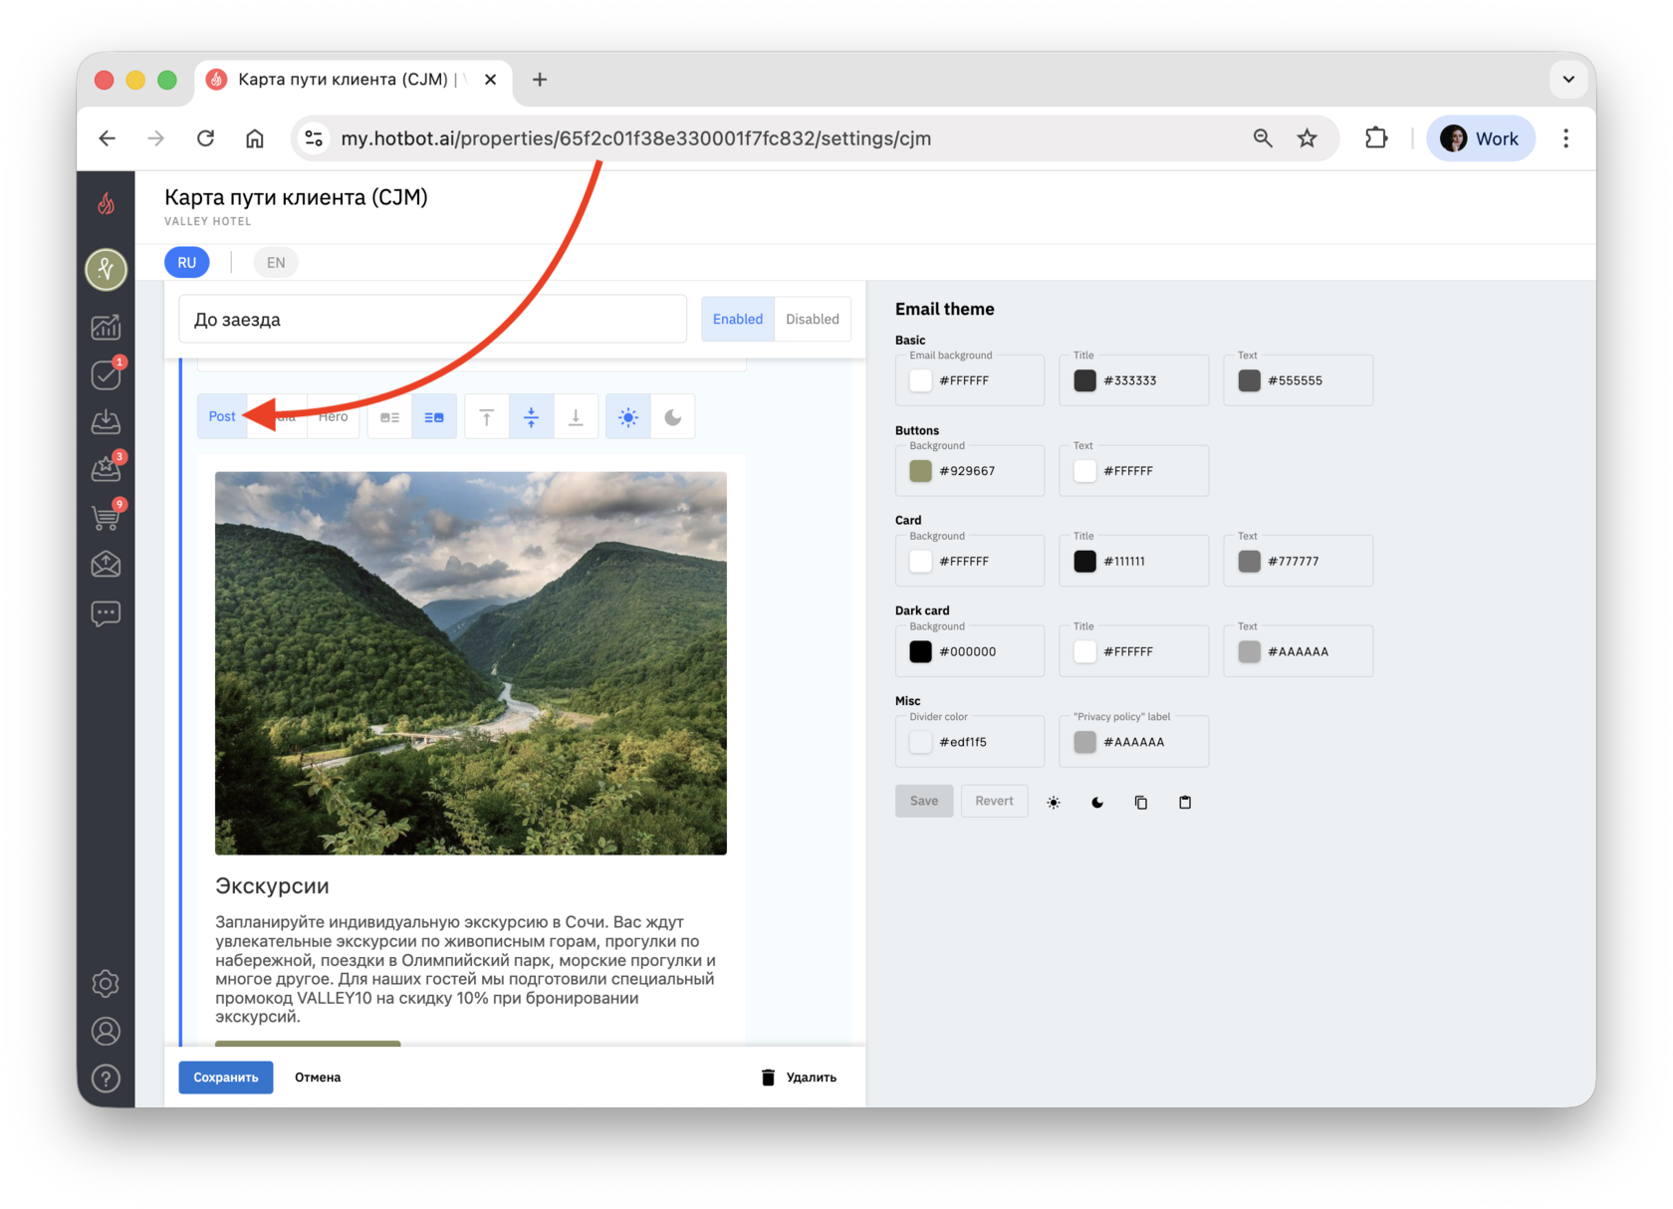Switch to the EN language tab
This screenshot has height=1209, width=1673.
[276, 263]
